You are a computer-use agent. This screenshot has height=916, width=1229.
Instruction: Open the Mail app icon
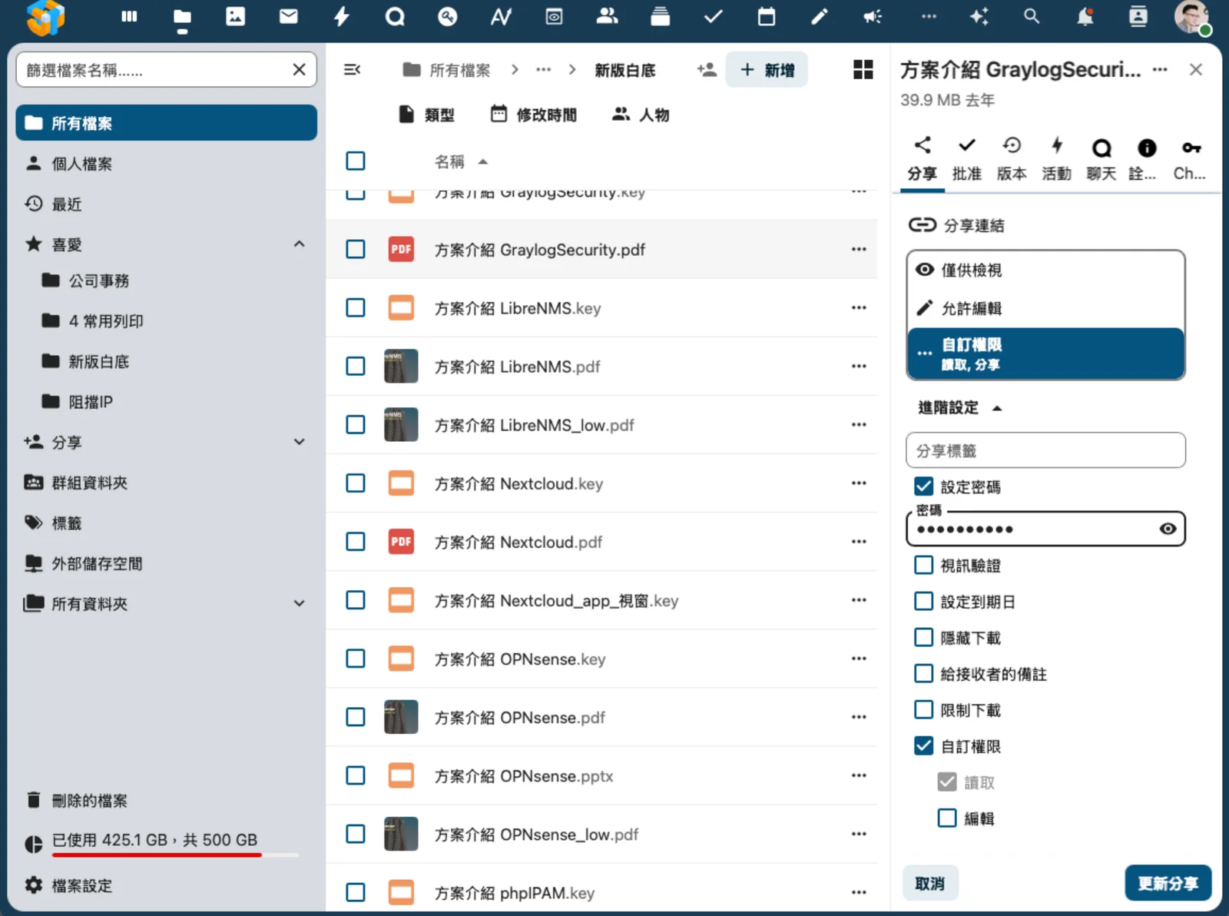coord(288,16)
